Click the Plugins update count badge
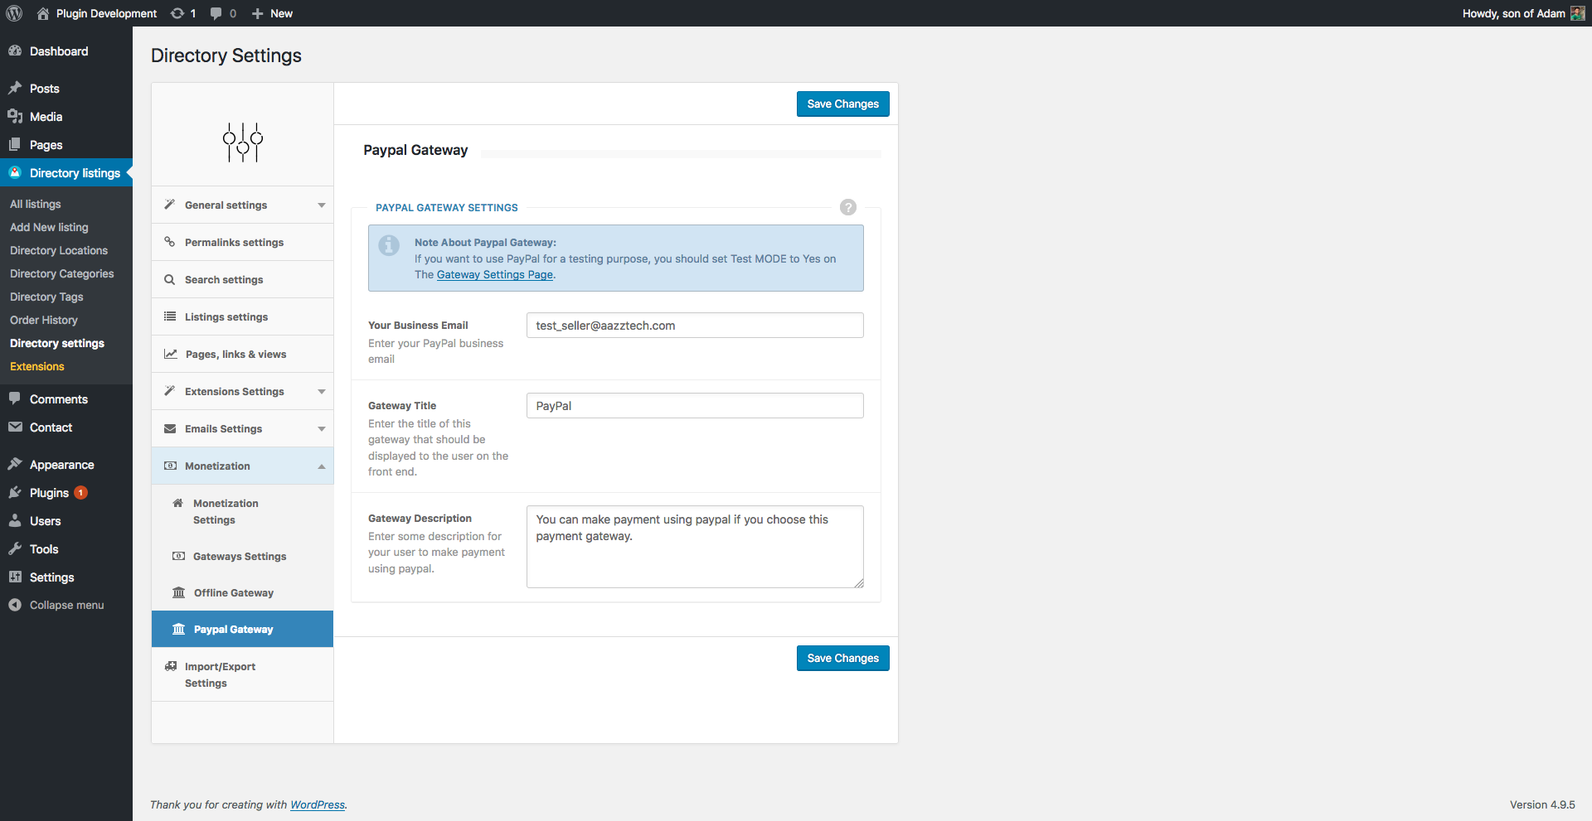Screen dimensions: 1592x821 pos(80,493)
